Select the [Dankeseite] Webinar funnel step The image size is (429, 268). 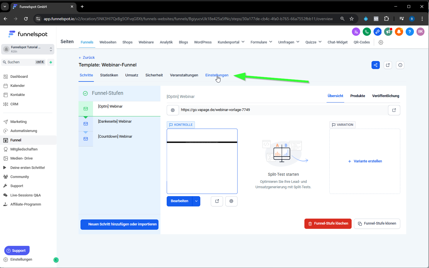pyautogui.click(x=119, y=124)
